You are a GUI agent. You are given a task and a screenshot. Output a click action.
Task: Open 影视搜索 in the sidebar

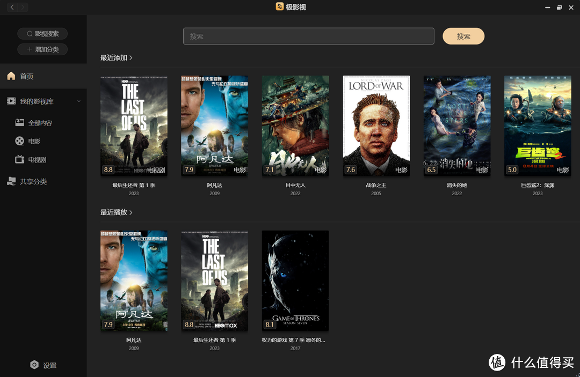coord(42,34)
